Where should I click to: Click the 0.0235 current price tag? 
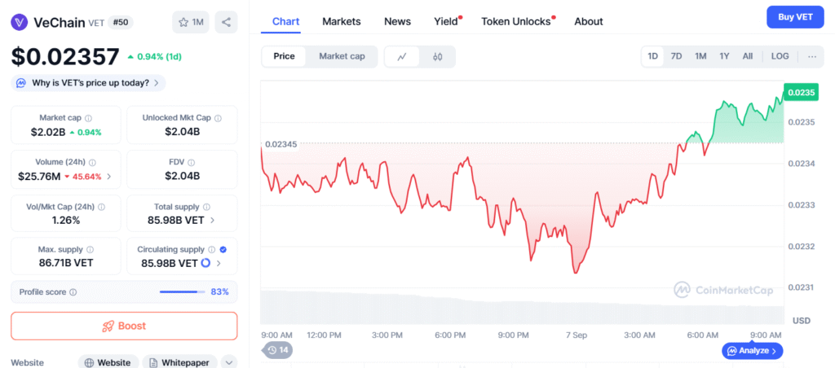click(801, 93)
